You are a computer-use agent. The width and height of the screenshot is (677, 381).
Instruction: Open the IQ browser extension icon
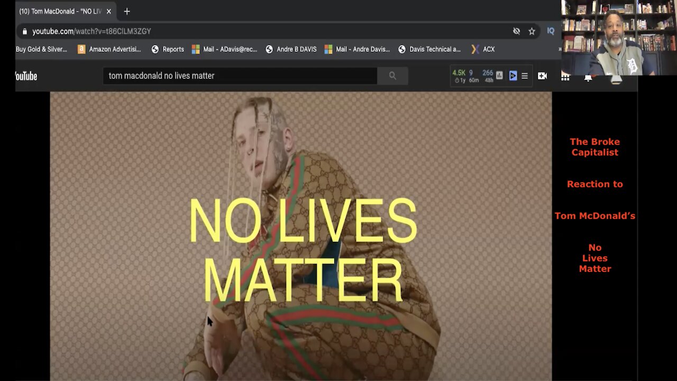[551, 31]
